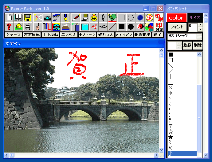212x162 pixels.
Task: Apply the 砂ガラス frosted glass filter
Action: coord(105,35)
